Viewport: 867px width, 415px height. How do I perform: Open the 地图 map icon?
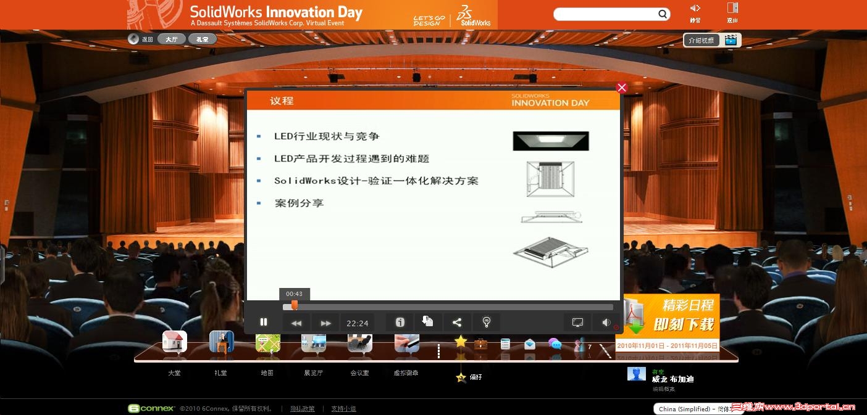click(267, 342)
